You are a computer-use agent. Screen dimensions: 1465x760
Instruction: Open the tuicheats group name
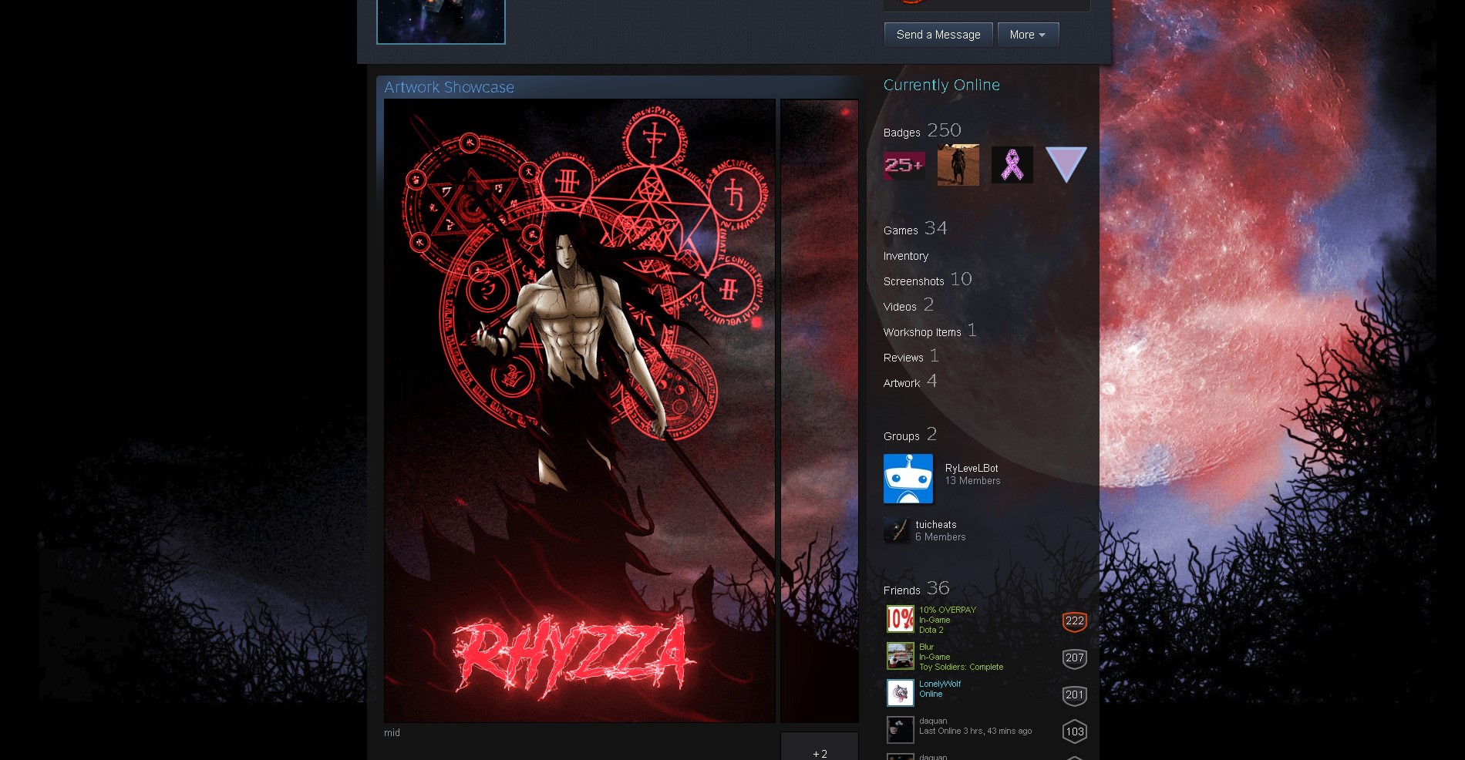[x=936, y=524]
